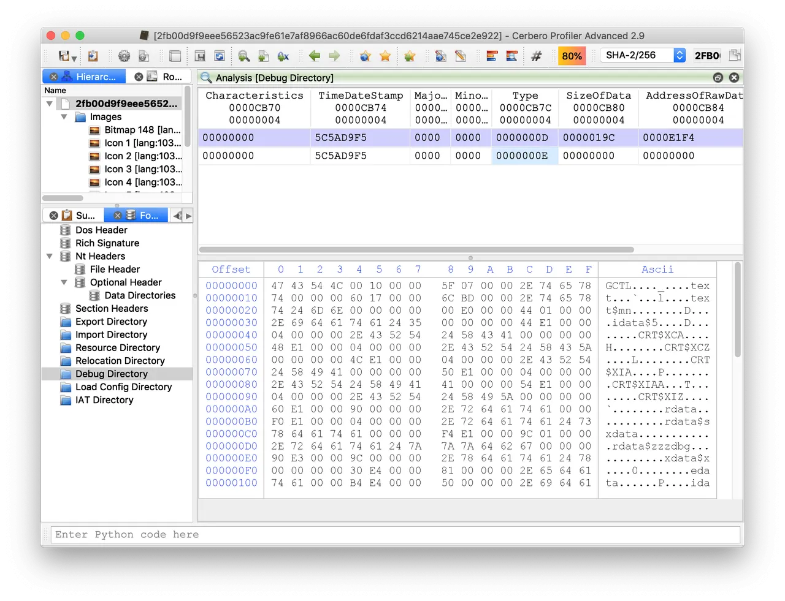Collapse the 2fb00d9f9eee5652 root node
The width and height of the screenshot is (785, 601).
50,104
